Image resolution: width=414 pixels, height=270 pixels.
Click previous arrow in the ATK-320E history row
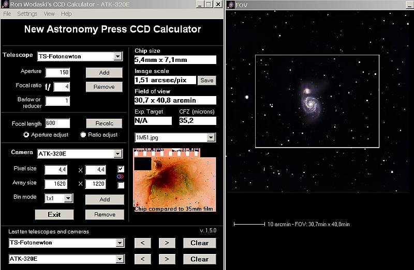(142, 259)
